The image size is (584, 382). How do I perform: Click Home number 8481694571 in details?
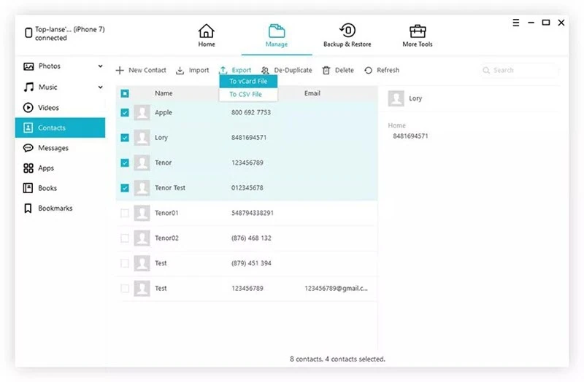click(x=410, y=136)
